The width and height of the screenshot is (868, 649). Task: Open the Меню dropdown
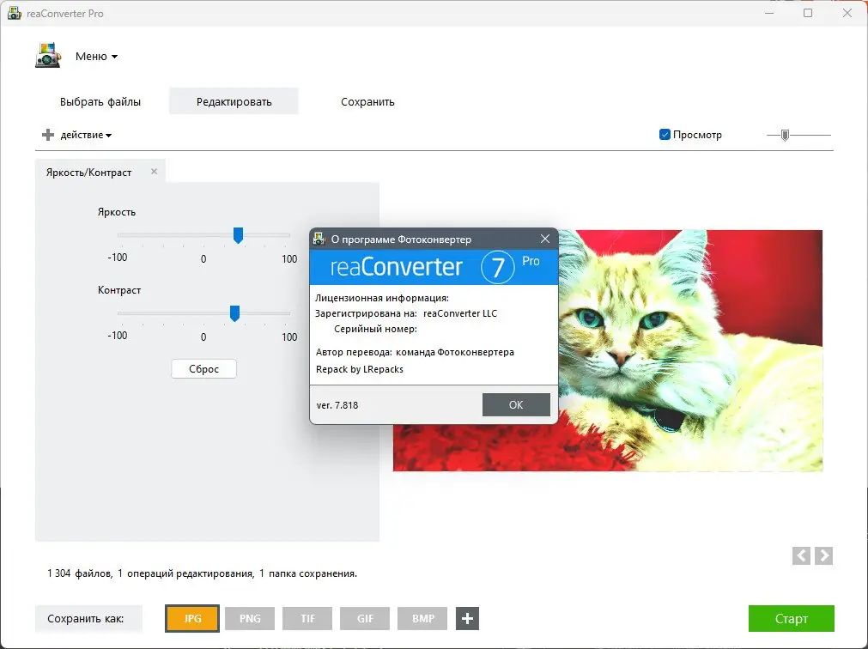(96, 57)
